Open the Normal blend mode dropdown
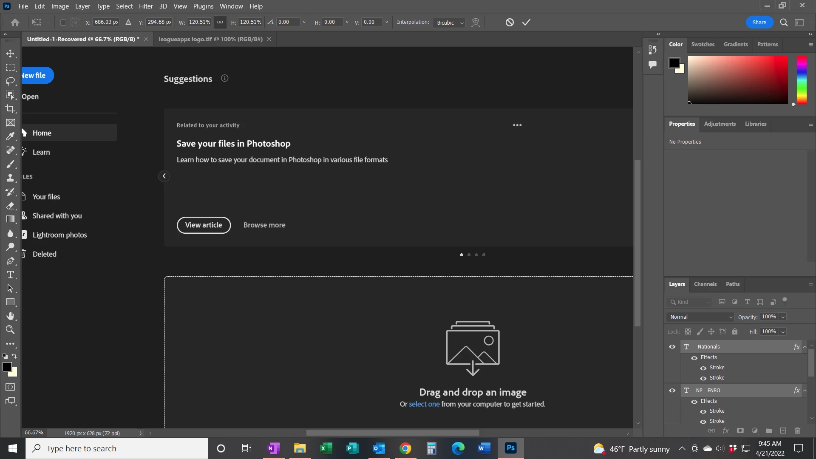816x459 pixels. [700, 317]
